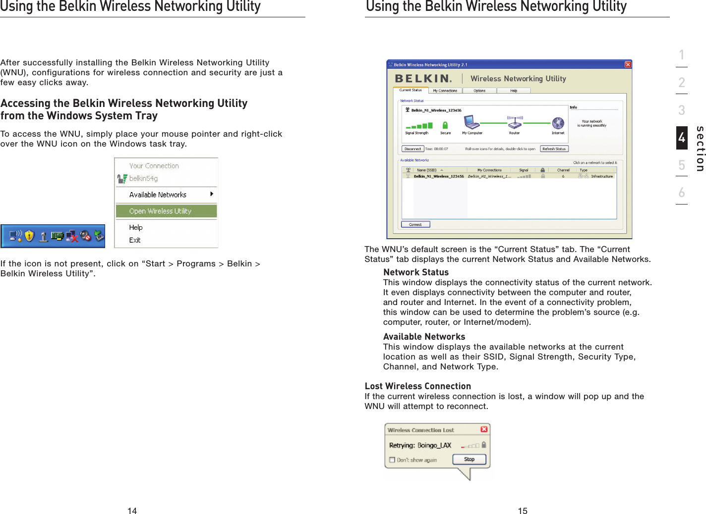This screenshot has height=514, width=706.
Task: Open the Help tab in utility window
Action: pos(514,91)
